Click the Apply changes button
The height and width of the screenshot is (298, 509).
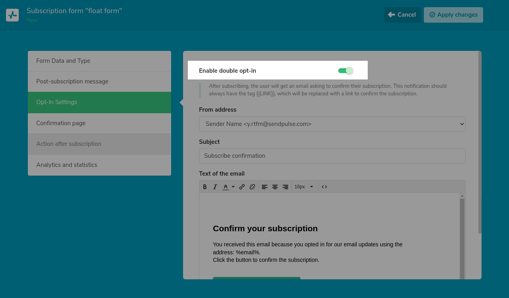453,15
